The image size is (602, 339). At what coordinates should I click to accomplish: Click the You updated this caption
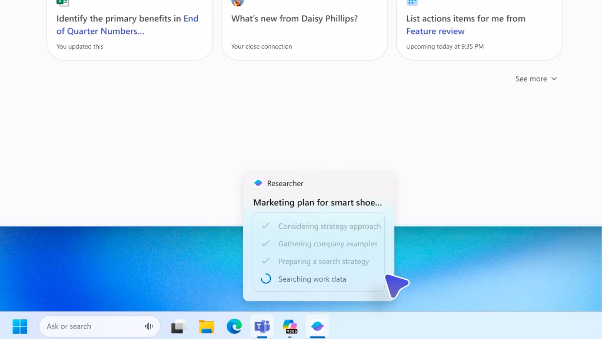tap(80, 46)
